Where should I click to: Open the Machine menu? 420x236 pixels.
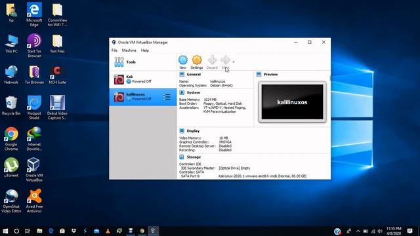coord(129,50)
